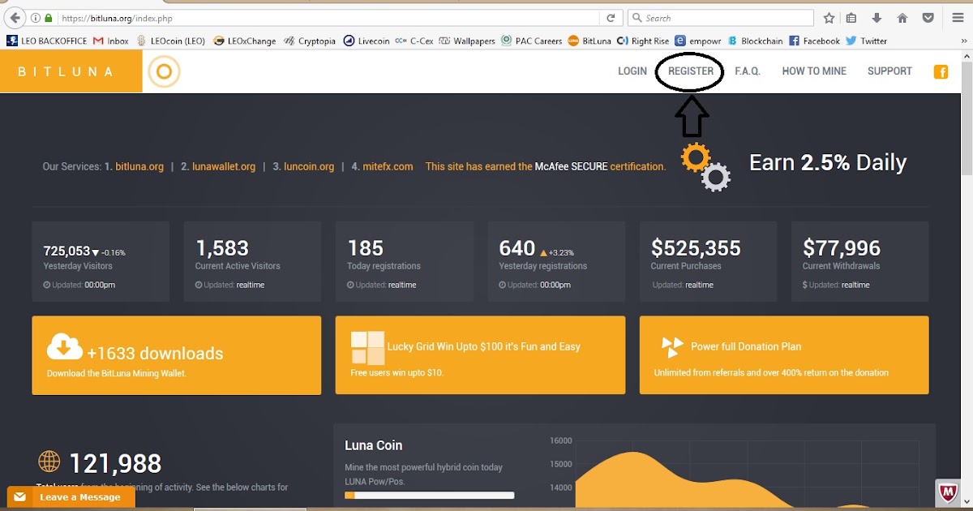Open the bookmarks list icon
This screenshot has height=511, width=973.
(x=851, y=18)
